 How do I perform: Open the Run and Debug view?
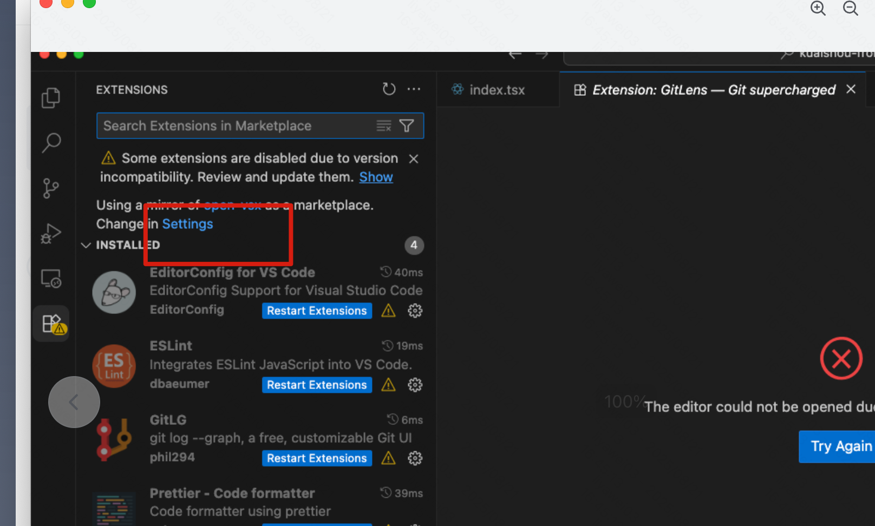click(x=51, y=234)
